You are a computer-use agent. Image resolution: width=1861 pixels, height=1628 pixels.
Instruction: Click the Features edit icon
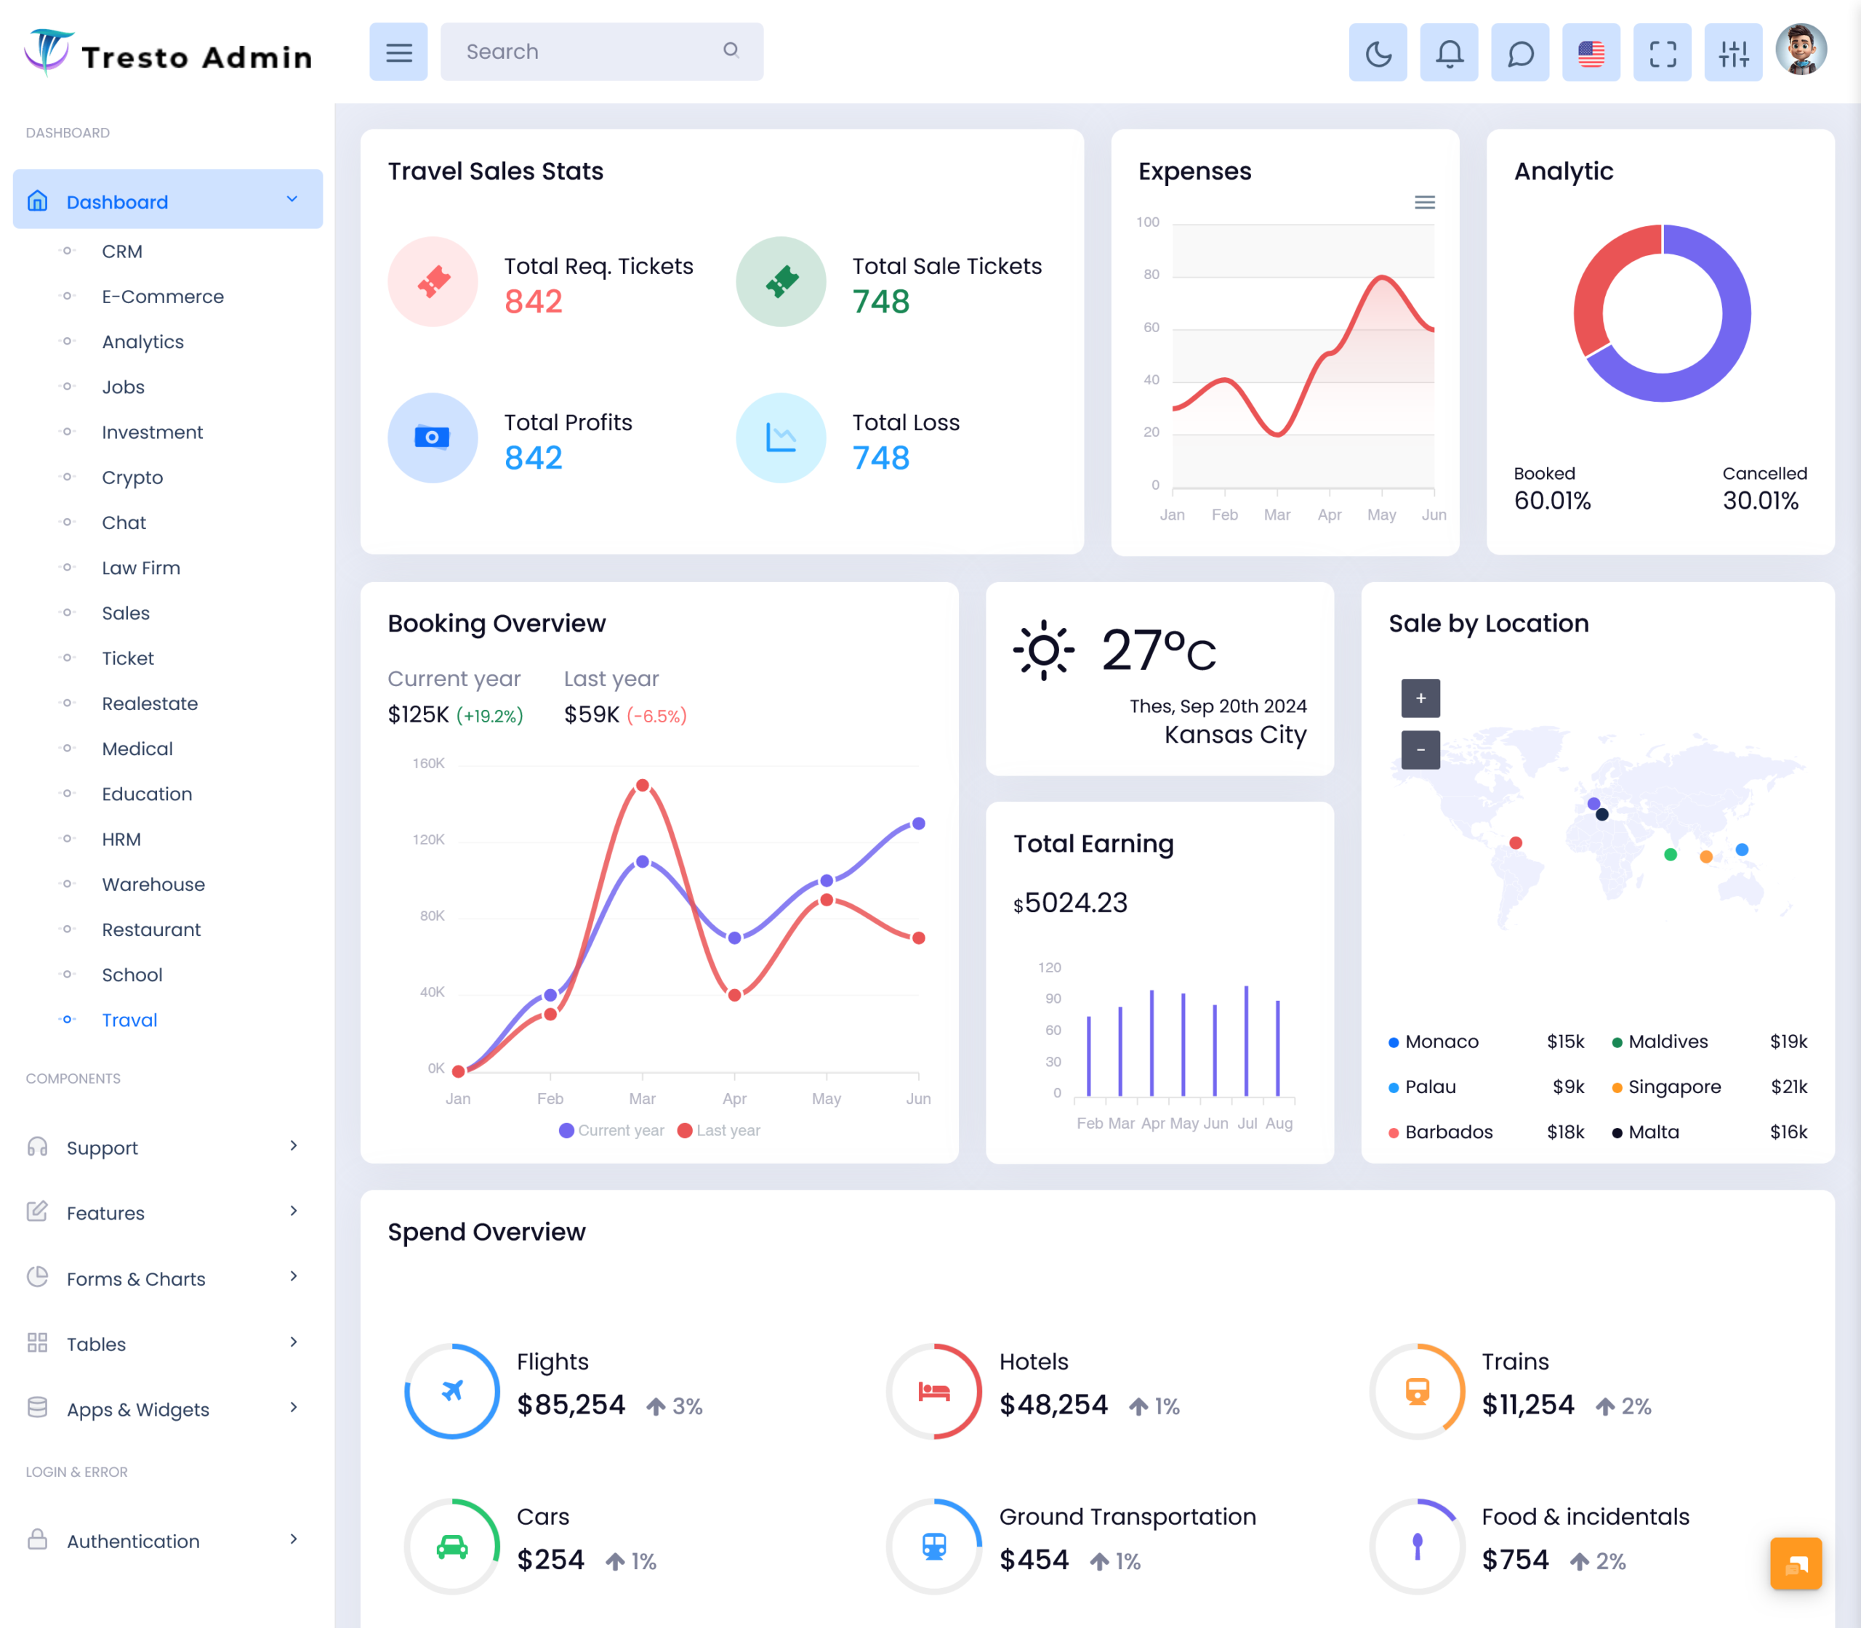click(x=37, y=1211)
